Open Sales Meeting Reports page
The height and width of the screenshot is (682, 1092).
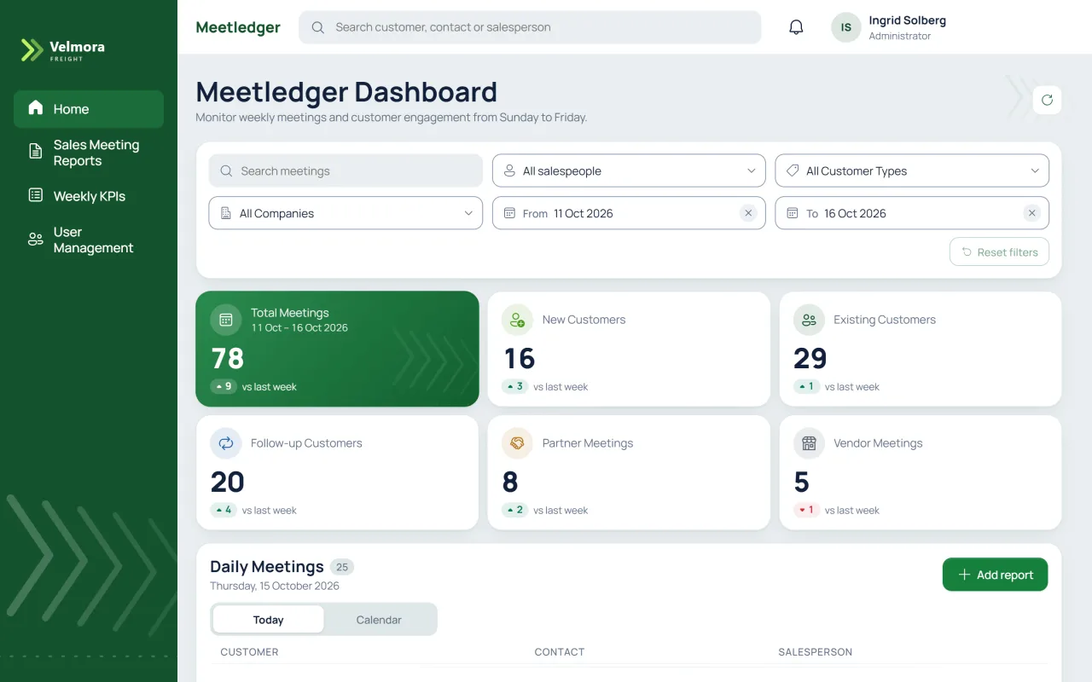tap(89, 153)
